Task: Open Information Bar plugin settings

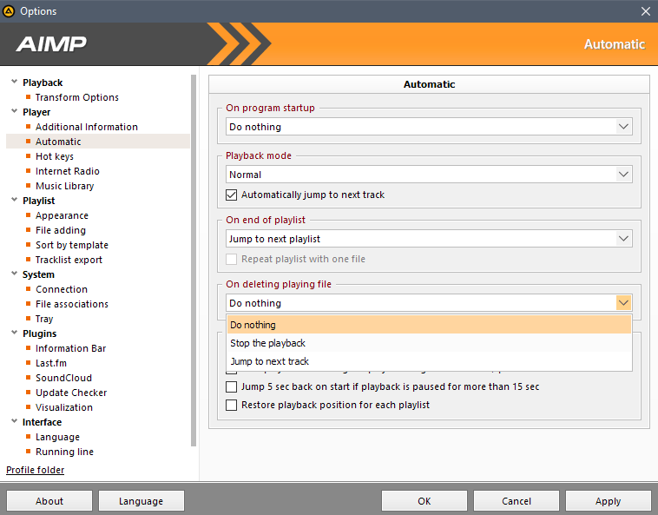Action: (x=70, y=348)
